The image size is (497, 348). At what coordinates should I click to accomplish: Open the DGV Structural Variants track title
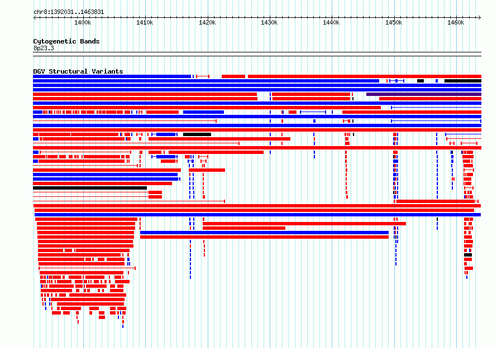78,71
